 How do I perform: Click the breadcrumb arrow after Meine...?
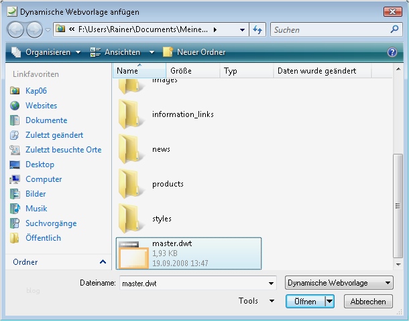(215, 29)
